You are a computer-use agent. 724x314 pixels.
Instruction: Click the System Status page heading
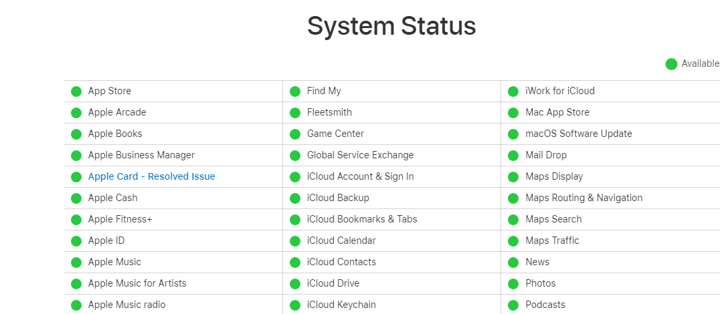point(391,26)
